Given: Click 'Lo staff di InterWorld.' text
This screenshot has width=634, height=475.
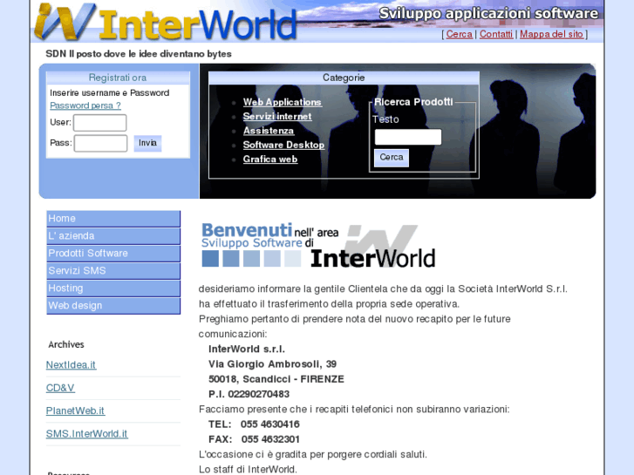Looking at the screenshot, I should pos(248,470).
